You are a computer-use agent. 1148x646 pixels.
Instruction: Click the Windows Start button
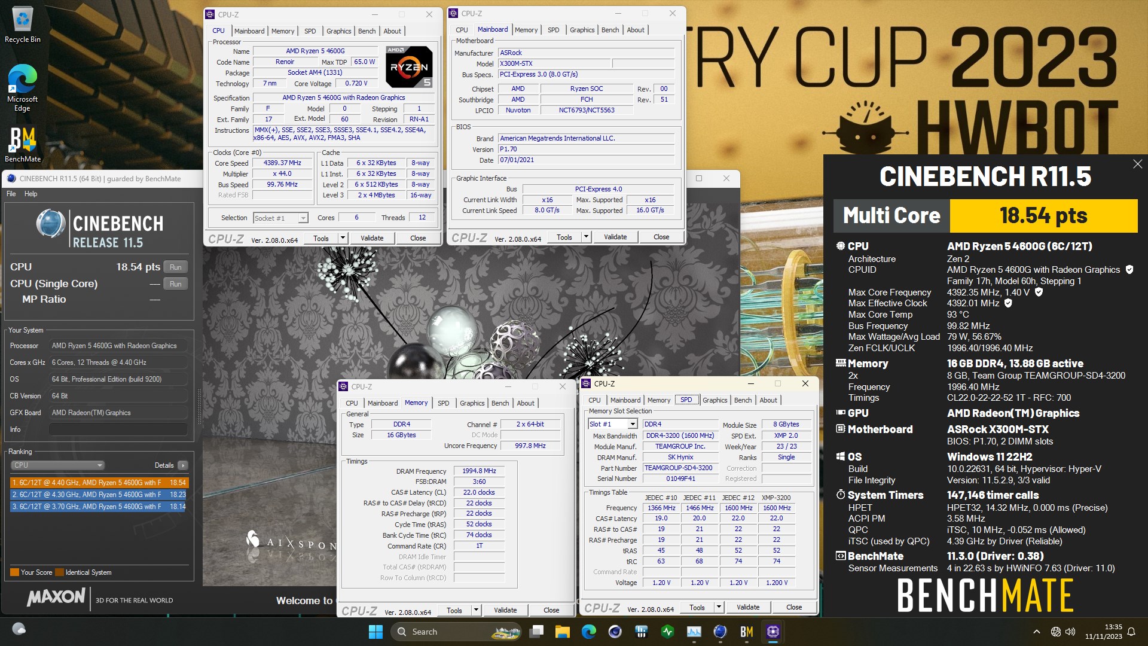click(x=375, y=632)
